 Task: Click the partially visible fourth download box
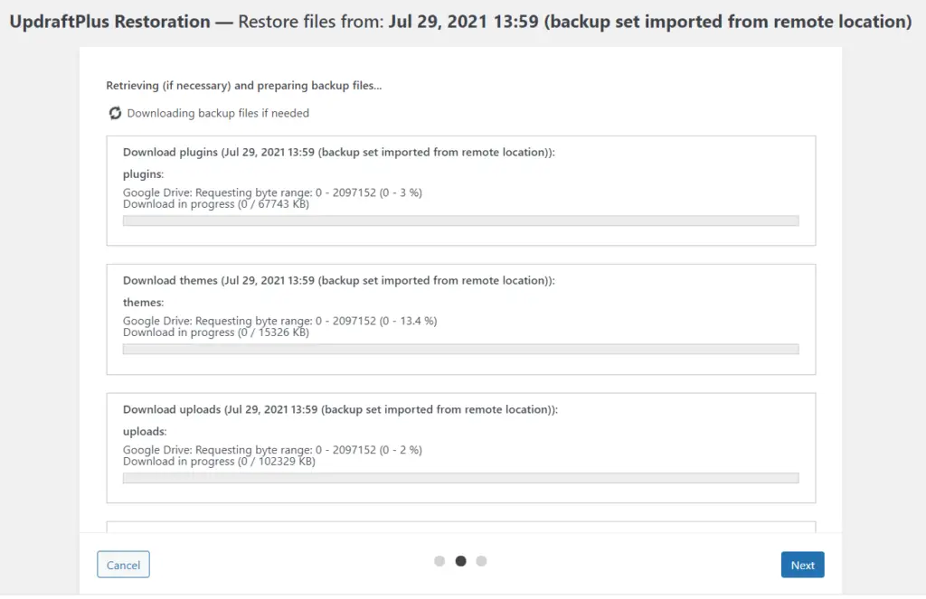click(x=460, y=527)
